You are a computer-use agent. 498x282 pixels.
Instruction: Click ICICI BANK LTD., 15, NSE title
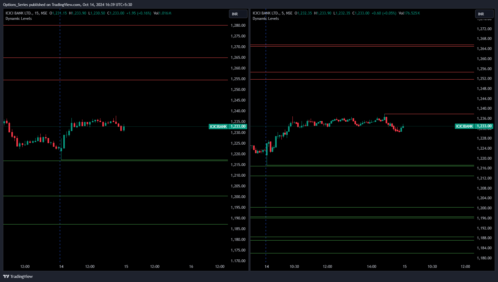click(26, 13)
